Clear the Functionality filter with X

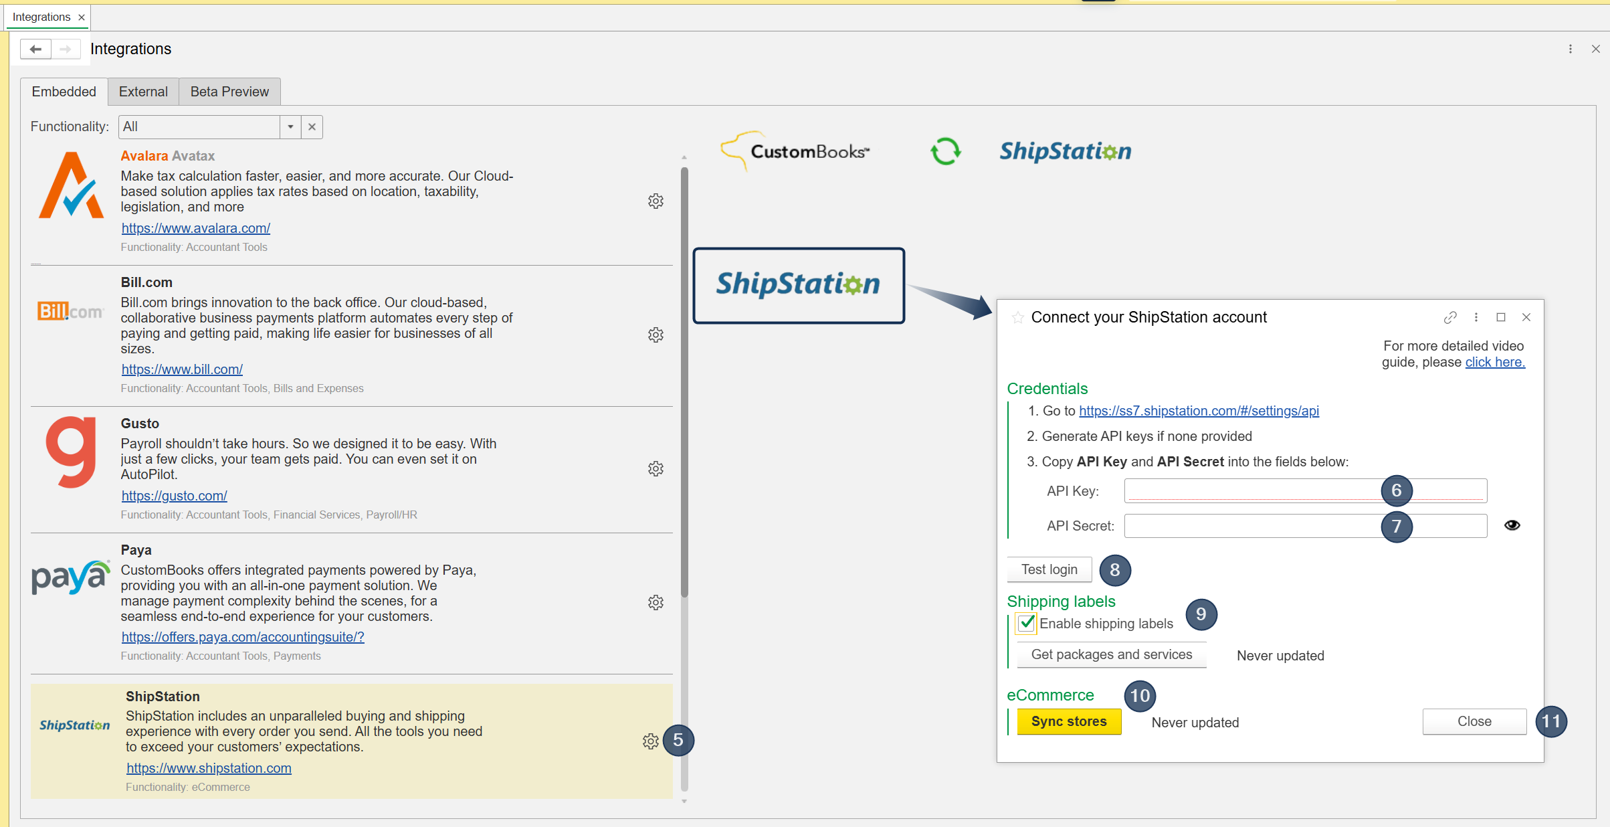click(x=312, y=126)
